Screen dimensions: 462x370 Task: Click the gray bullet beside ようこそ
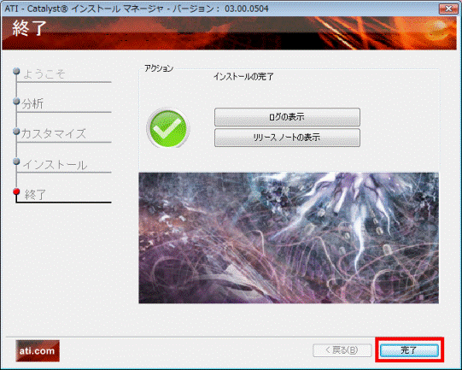(16, 71)
